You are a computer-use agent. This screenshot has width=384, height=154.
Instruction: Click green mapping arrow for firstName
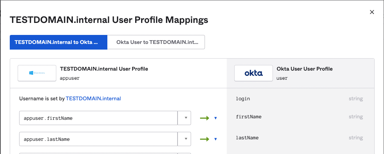pos(205,118)
